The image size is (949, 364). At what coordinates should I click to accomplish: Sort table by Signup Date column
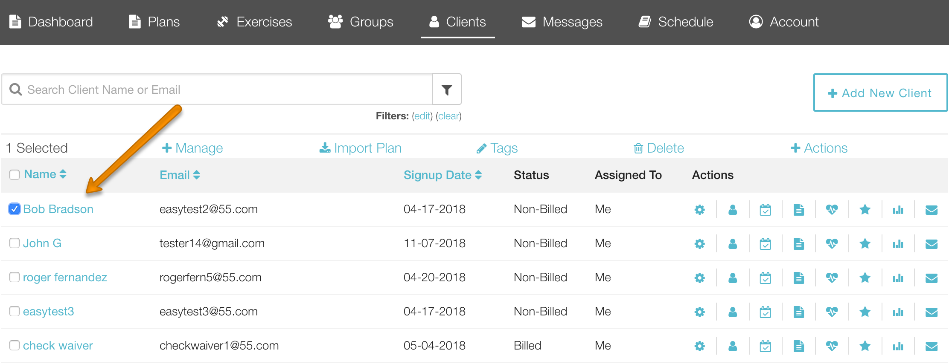pyautogui.click(x=442, y=175)
